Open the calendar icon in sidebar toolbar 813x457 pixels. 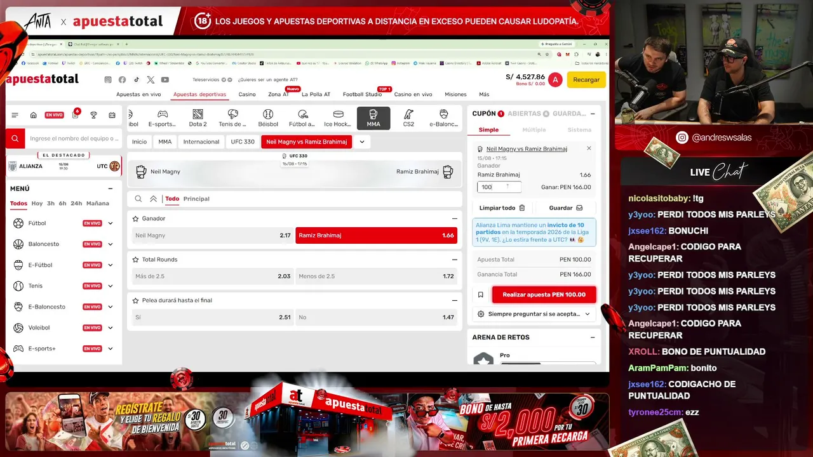(x=112, y=115)
